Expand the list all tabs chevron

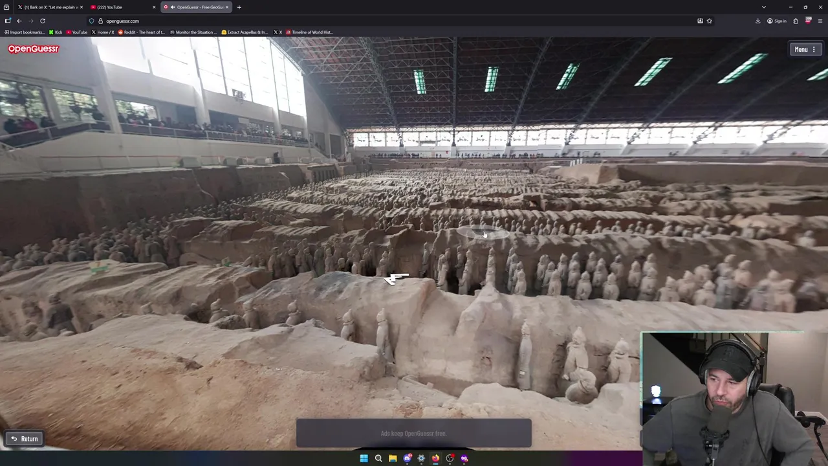pyautogui.click(x=763, y=7)
